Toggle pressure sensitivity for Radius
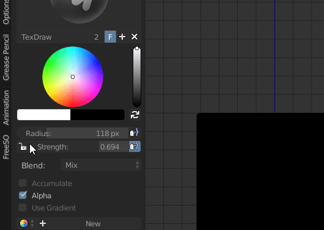The height and width of the screenshot is (230, 324). [134, 133]
